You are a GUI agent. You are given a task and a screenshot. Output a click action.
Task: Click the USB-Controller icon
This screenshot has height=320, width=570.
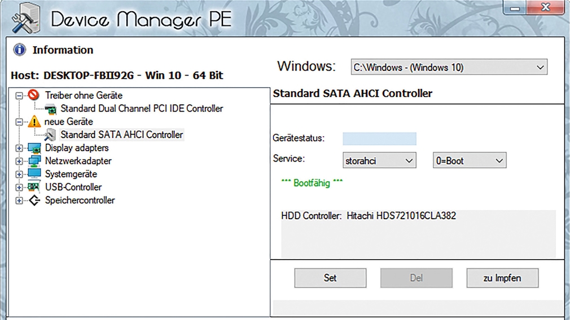tap(34, 187)
